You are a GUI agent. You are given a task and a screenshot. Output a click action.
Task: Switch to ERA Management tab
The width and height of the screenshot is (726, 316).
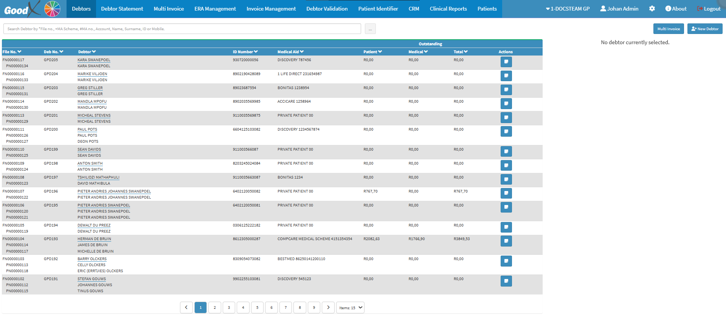(x=215, y=9)
